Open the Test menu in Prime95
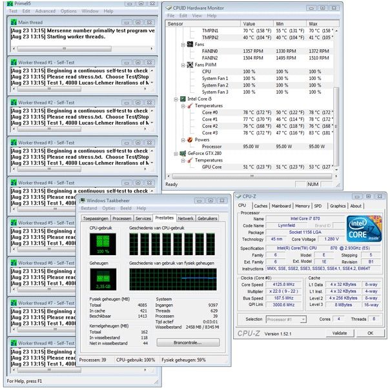This screenshot has width=390, height=390. (x=13, y=11)
